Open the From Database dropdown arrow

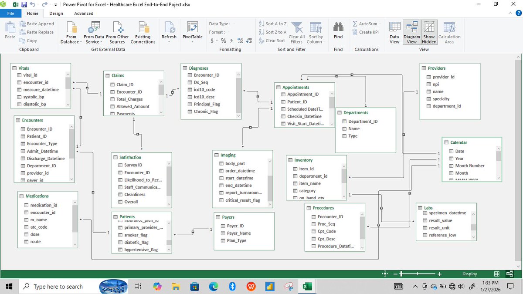pos(81,42)
